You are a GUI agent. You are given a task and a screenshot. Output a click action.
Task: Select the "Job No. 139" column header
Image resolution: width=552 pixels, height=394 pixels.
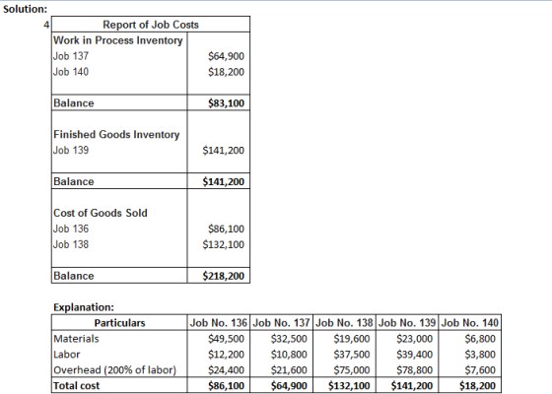pyautogui.click(x=407, y=323)
